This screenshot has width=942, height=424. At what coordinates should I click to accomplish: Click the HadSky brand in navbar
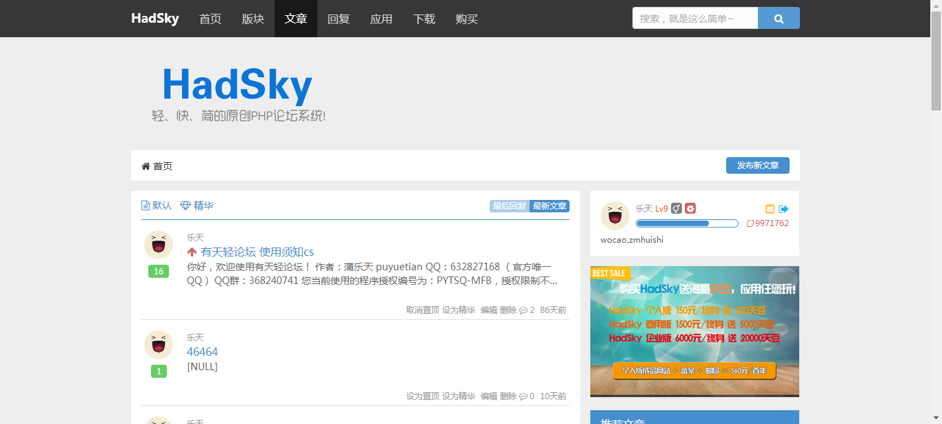click(155, 19)
